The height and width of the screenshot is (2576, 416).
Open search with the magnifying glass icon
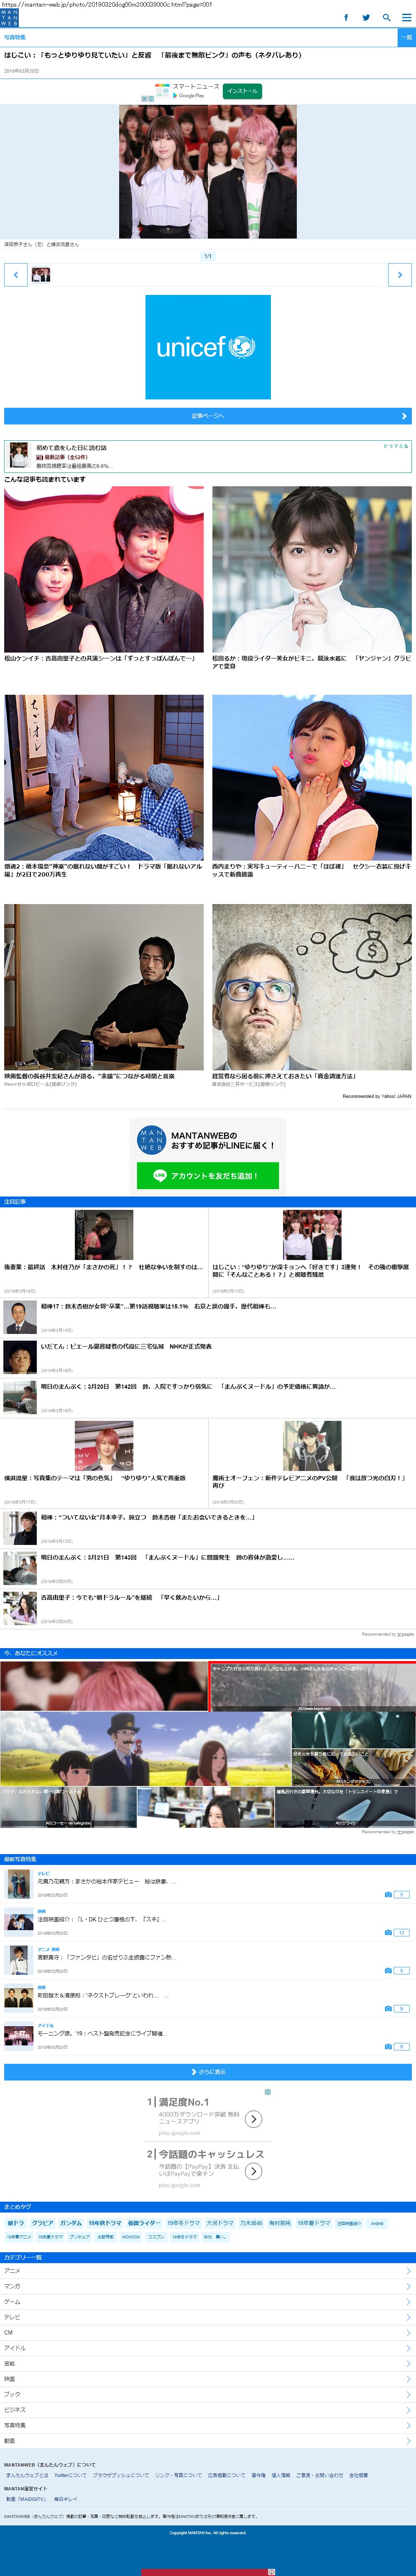tap(386, 17)
